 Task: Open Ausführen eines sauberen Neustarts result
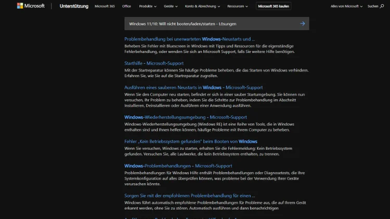pos(193,87)
